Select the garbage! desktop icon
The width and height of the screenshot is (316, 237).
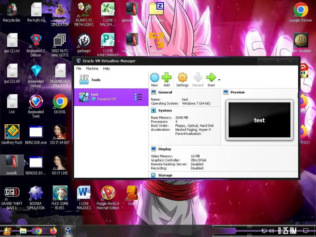(84, 43)
